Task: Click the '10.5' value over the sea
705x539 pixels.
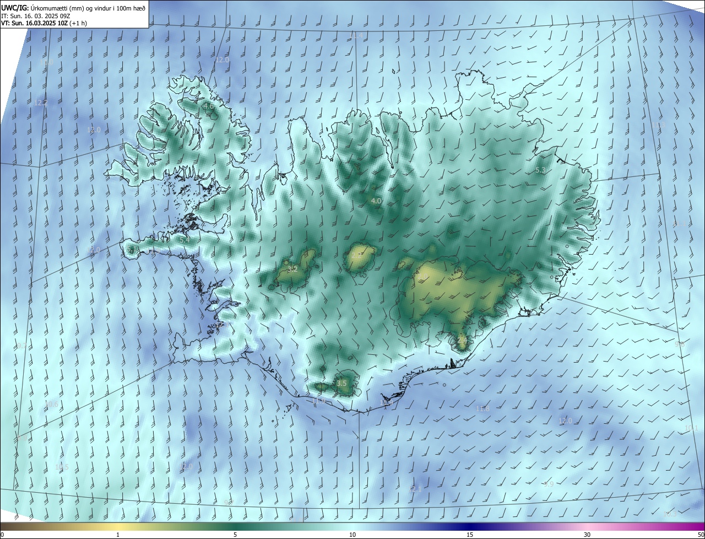Action: click(x=62, y=467)
